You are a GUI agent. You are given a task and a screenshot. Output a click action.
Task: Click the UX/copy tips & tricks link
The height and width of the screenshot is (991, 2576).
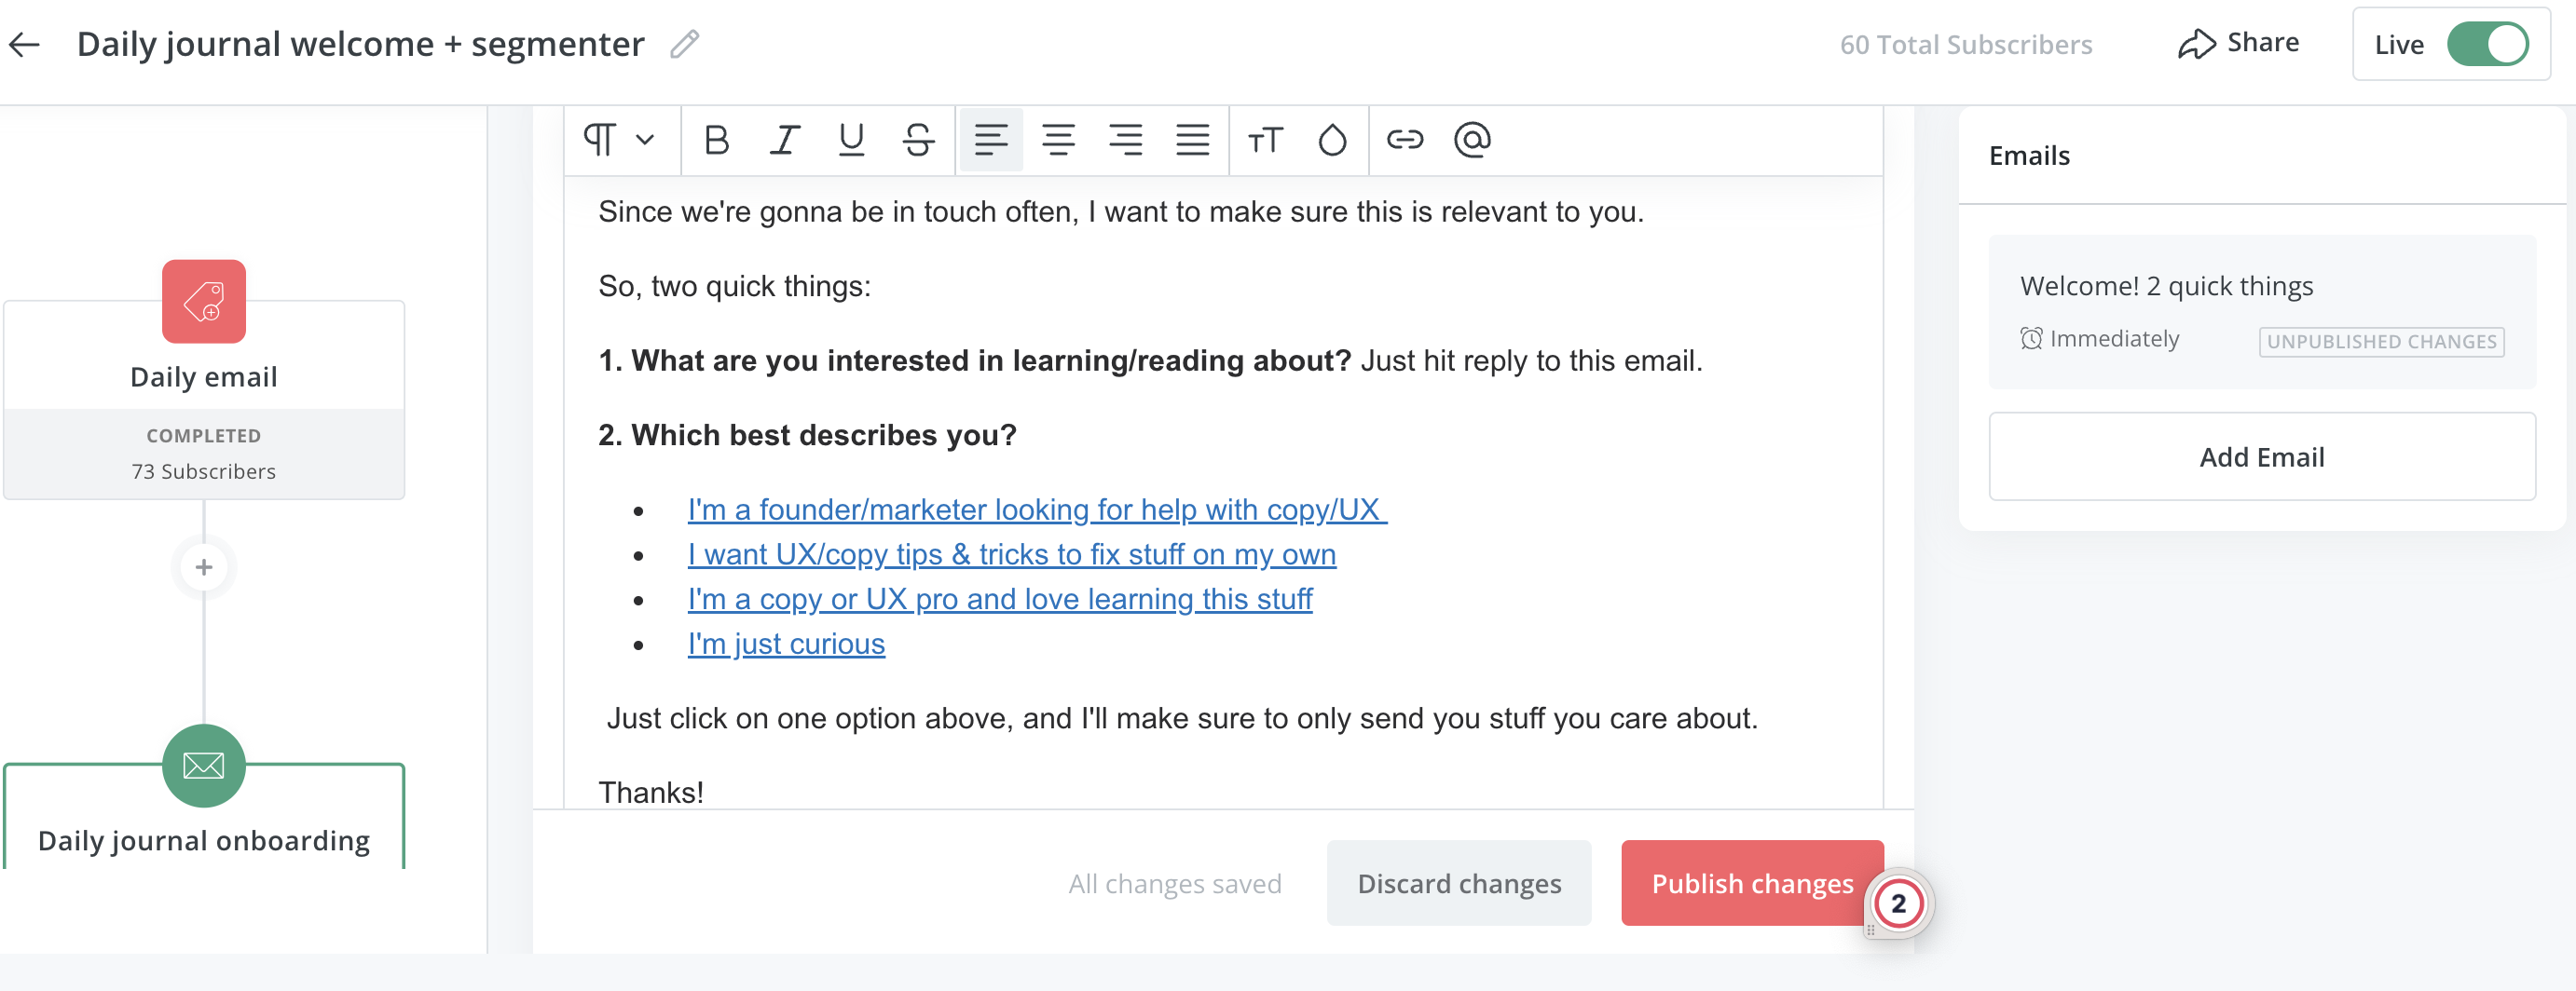(x=1011, y=554)
